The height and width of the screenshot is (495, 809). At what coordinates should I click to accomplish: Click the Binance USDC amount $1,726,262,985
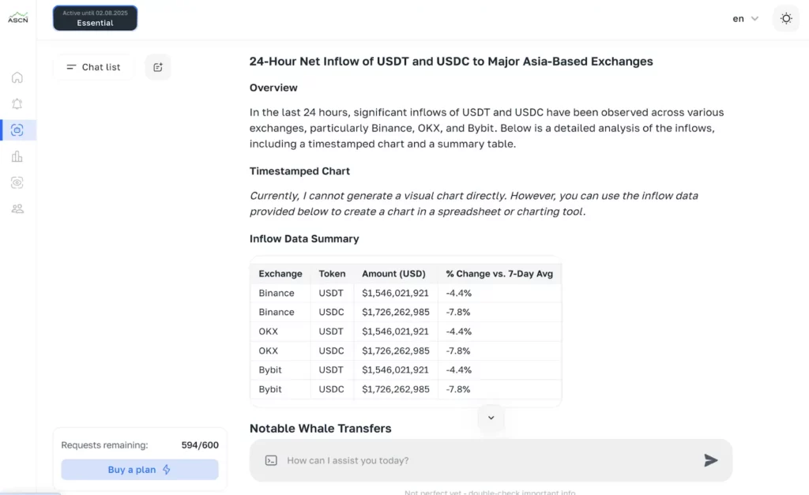(x=396, y=312)
